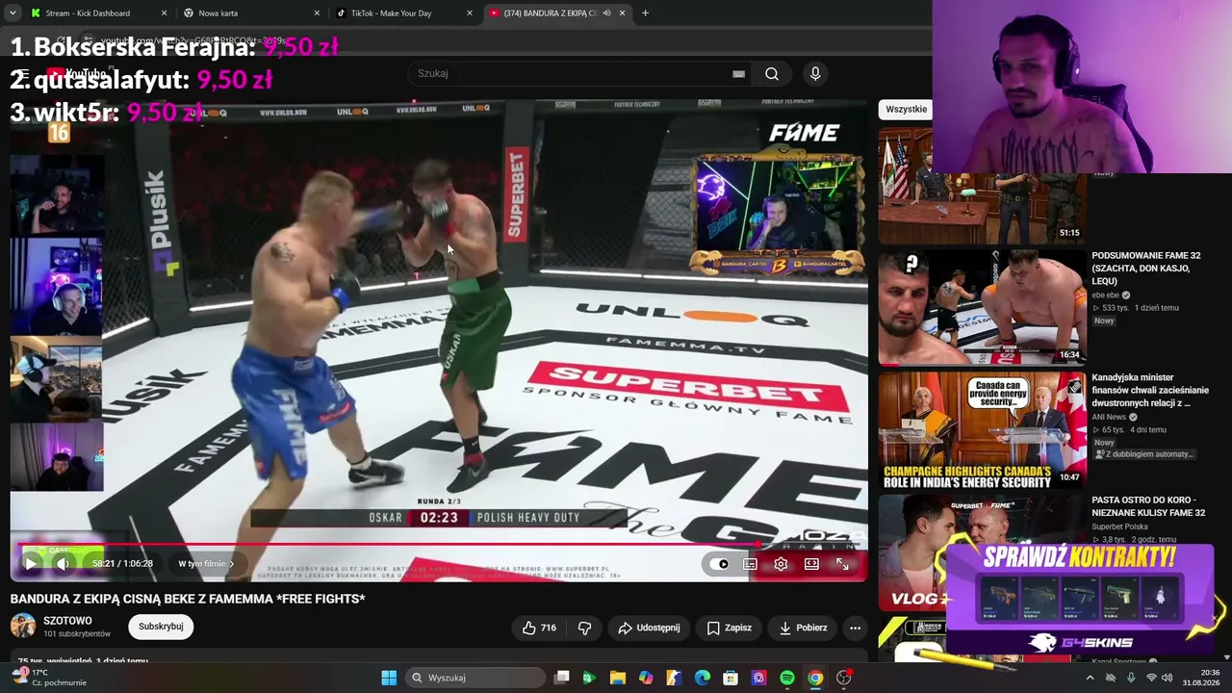Viewport: 1232px width, 693px height.
Task: Open the video title 'BANDURA Z EKIPĄ CISNĄ BEKE'
Action: tap(188, 599)
